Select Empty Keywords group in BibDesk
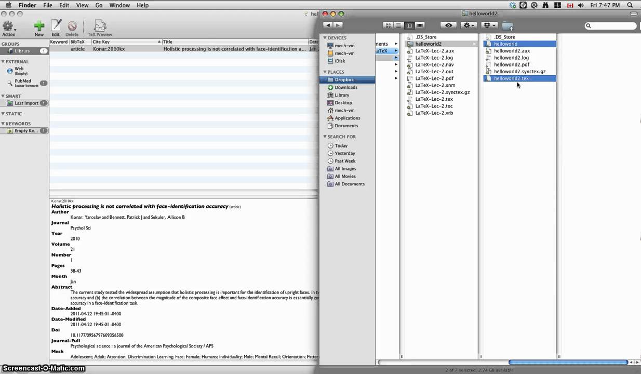641x374 pixels. click(x=24, y=131)
